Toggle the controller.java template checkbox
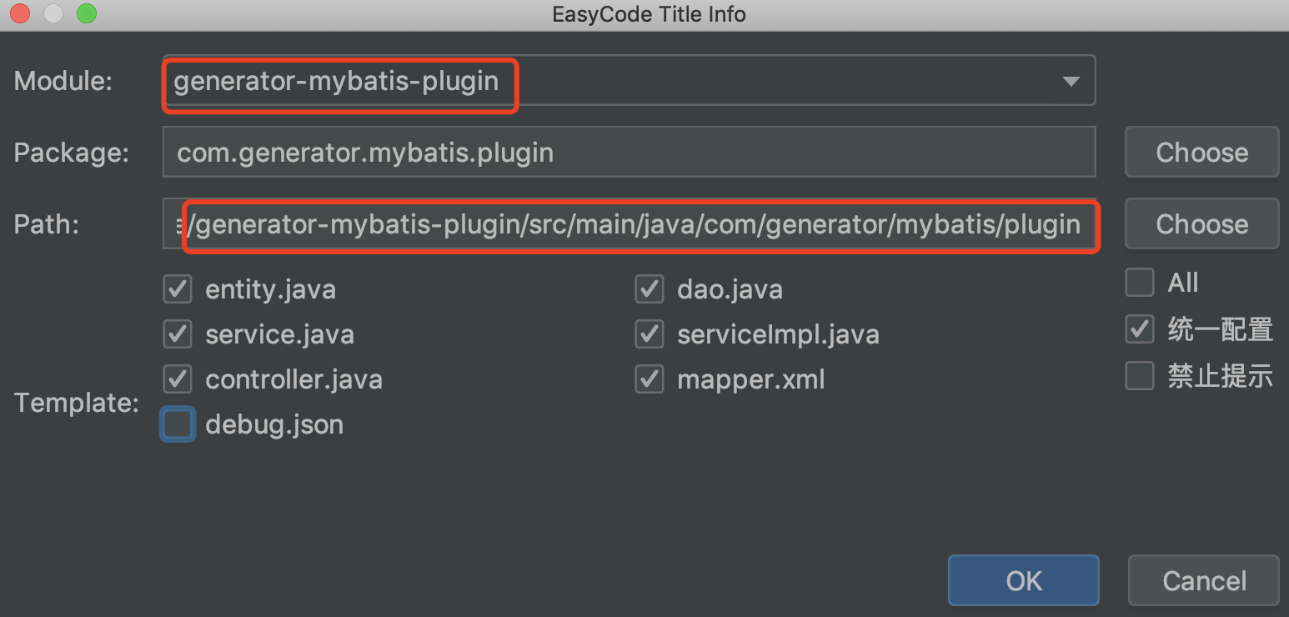Viewport: 1289px width, 617px height. coord(178,379)
